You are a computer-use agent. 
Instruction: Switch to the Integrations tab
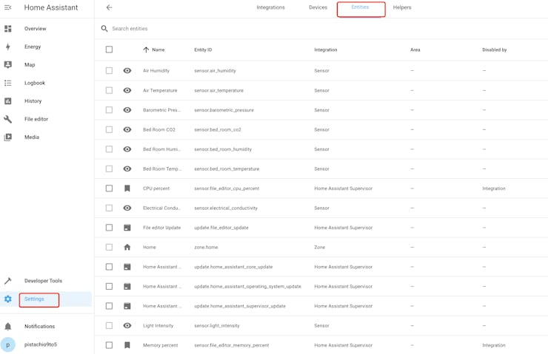point(270,7)
